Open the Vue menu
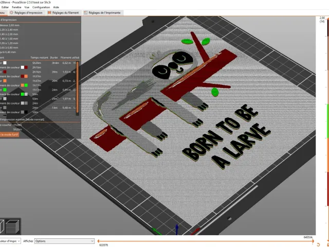Screen dimensions: 329x247 coord(27,7)
